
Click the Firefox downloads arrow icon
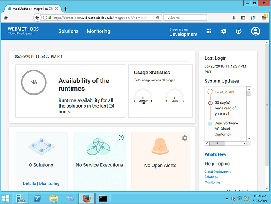233,18
